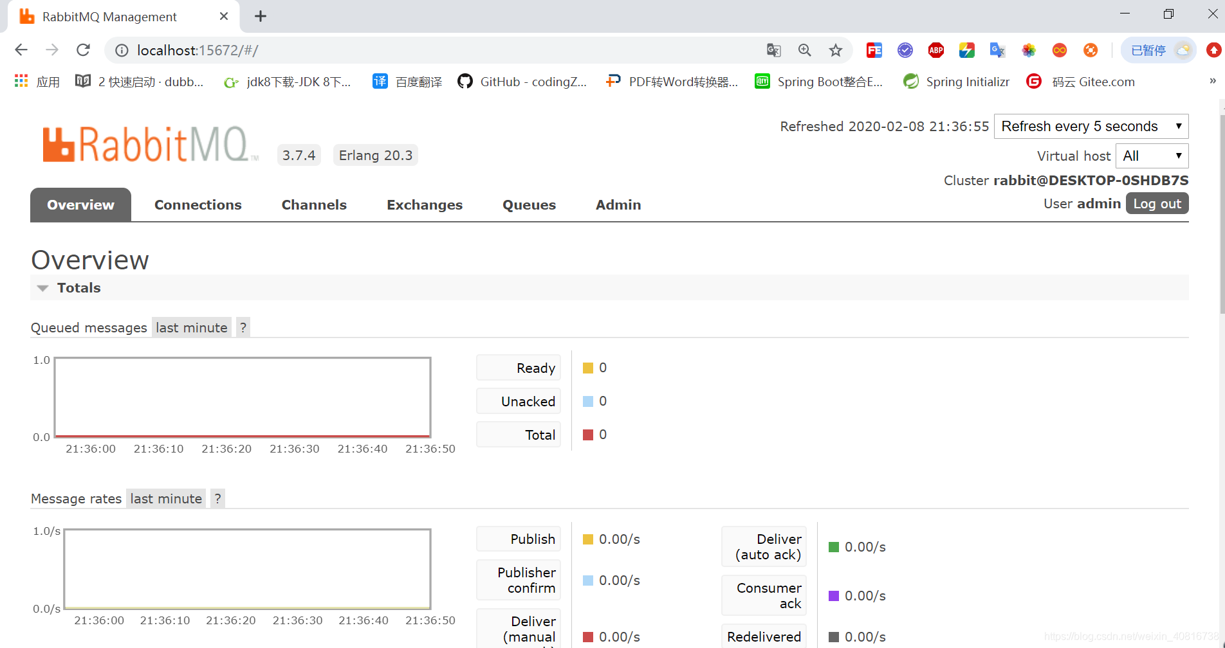Screen dimensions: 1225x648
Task: Go back to the previous page
Action: coord(21,50)
